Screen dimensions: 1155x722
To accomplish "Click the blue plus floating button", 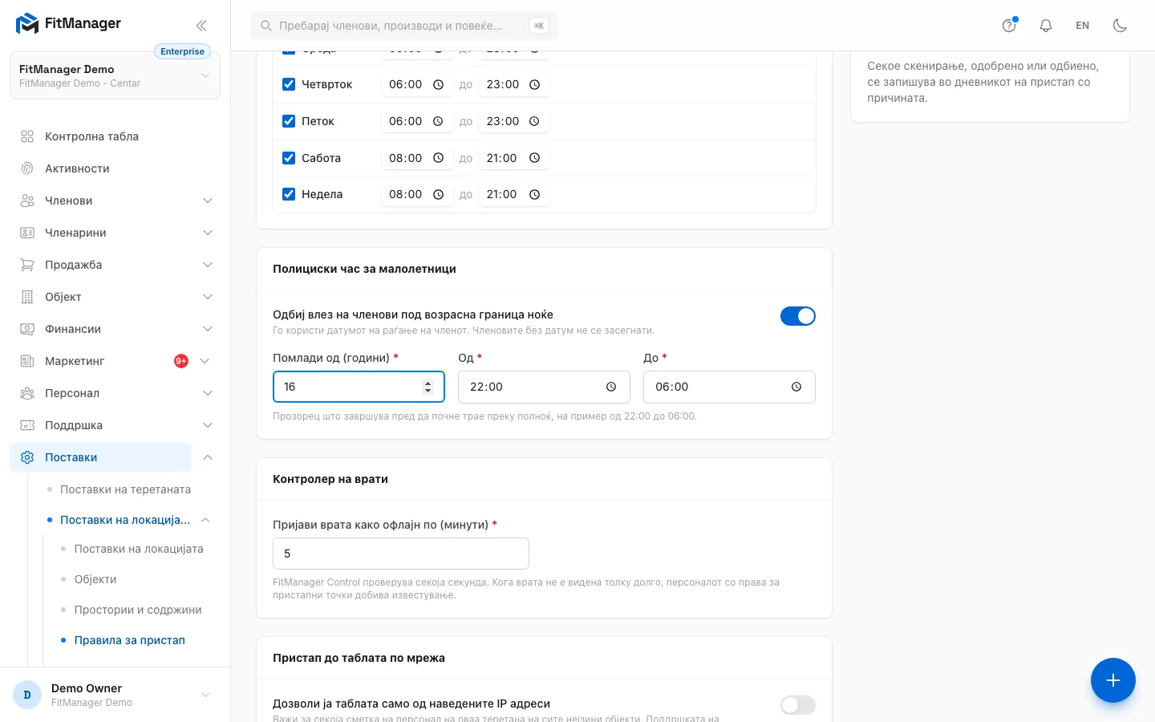I will [1113, 680].
